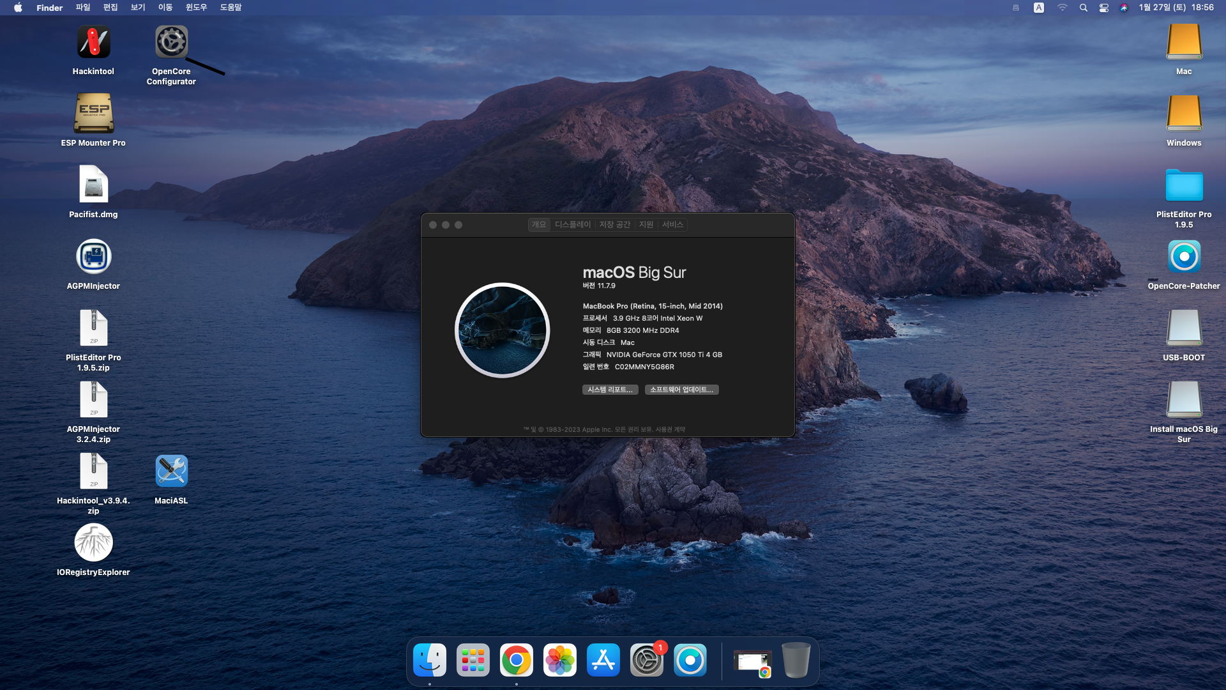Select the PlistEditor Pro 1.9.5.zip file
The height and width of the screenshot is (690, 1226).
pos(93,328)
